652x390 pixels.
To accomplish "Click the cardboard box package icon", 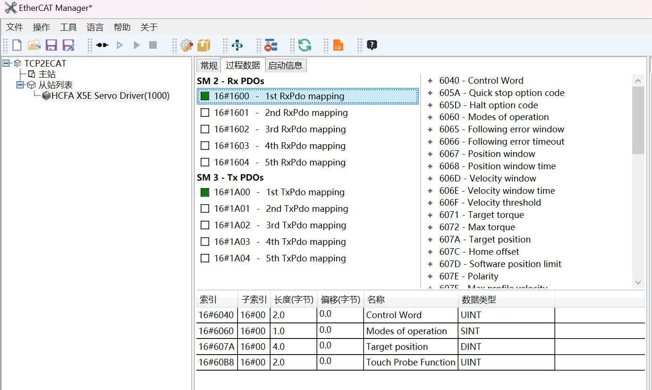I will pos(203,45).
